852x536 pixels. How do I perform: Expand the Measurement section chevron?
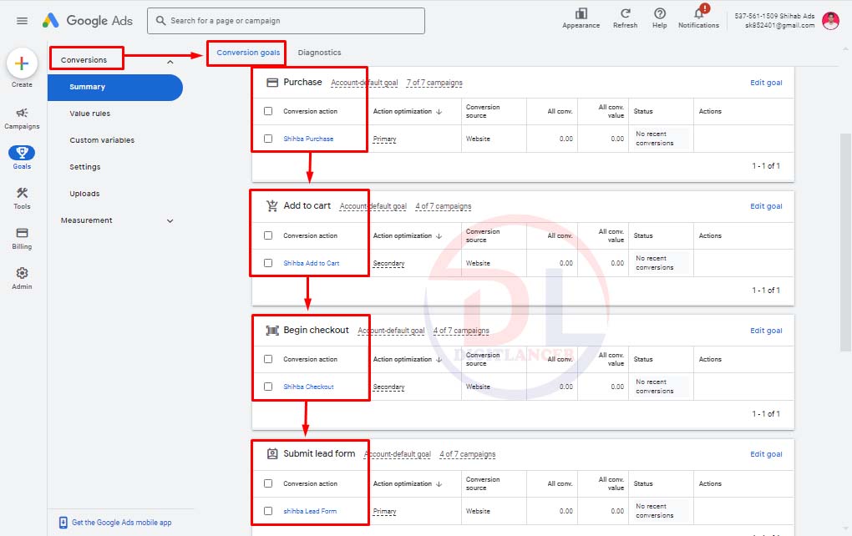pos(170,221)
